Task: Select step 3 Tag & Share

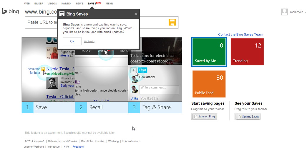Action: (x=155, y=107)
